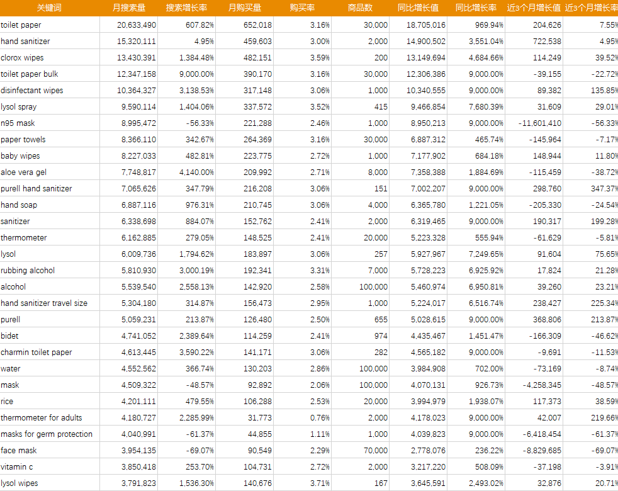Select the 月购买量 column header

click(x=244, y=8)
